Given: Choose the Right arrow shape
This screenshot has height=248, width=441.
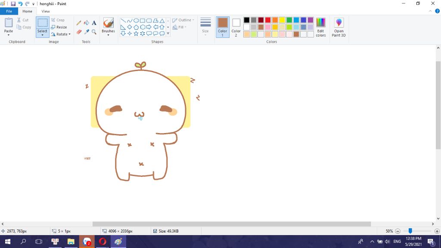Looking at the screenshot, I should click(149, 27).
